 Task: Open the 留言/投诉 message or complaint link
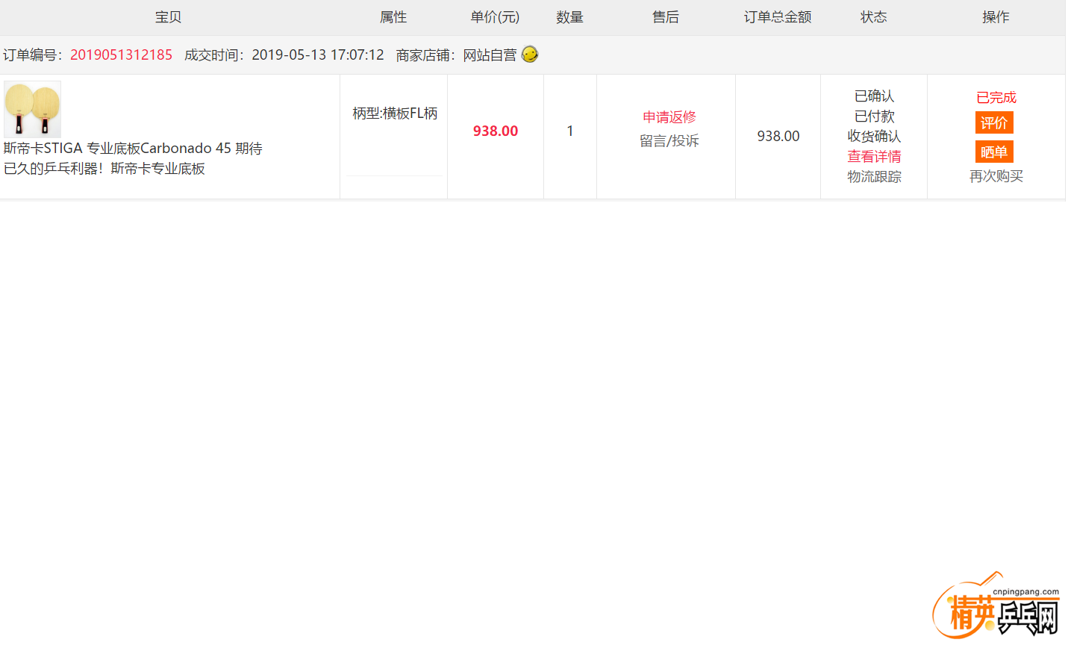tap(669, 140)
